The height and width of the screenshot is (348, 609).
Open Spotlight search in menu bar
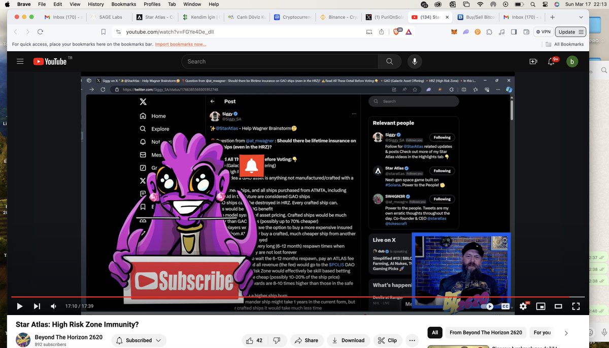[532, 4]
